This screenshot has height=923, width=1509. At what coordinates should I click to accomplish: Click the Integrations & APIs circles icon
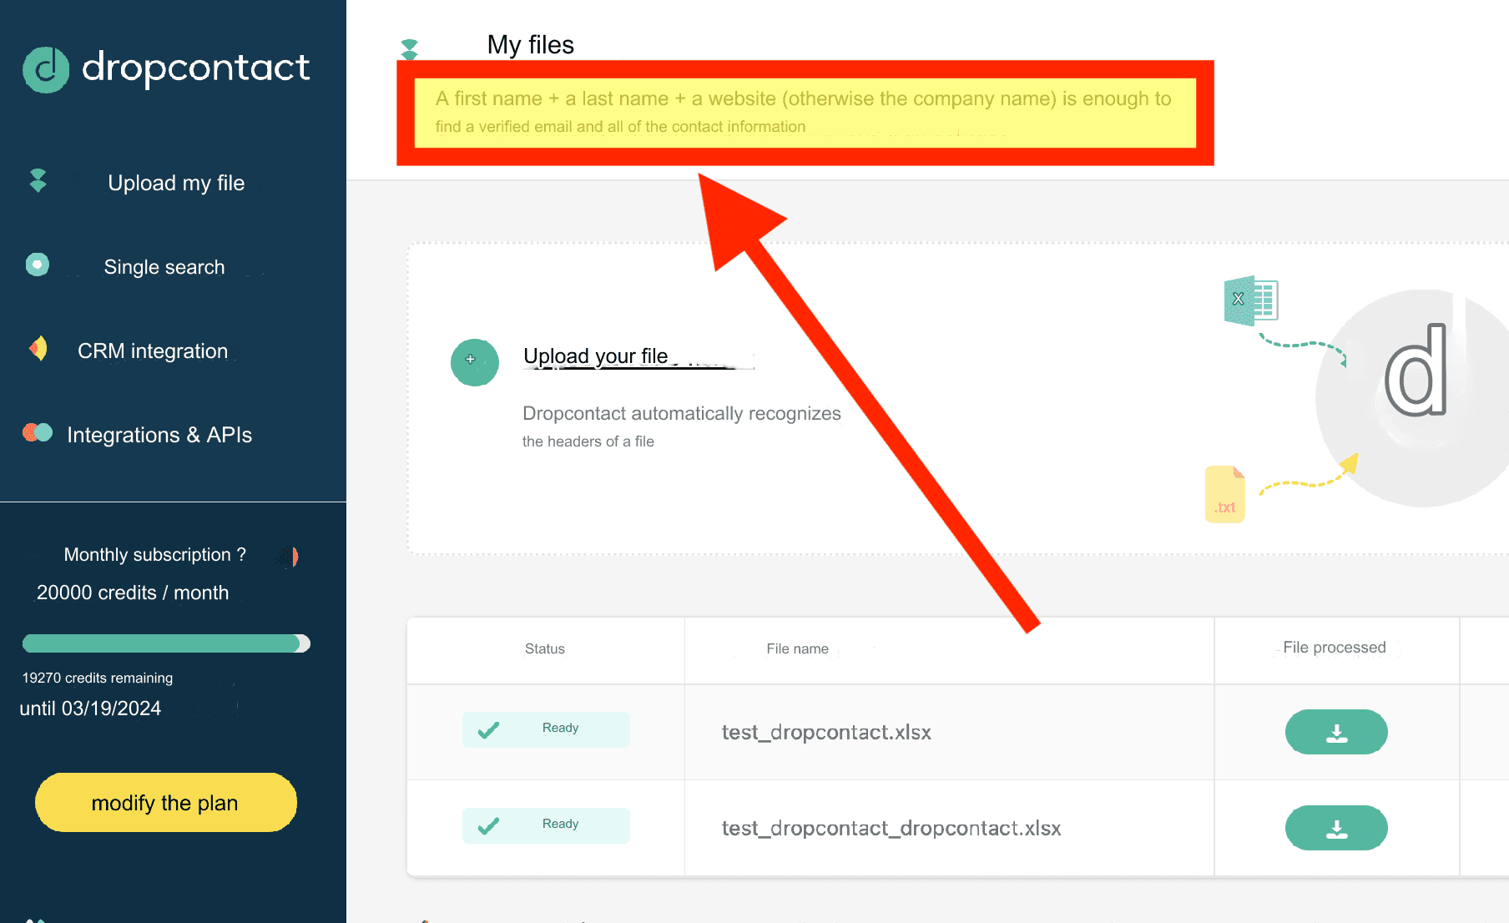37,433
